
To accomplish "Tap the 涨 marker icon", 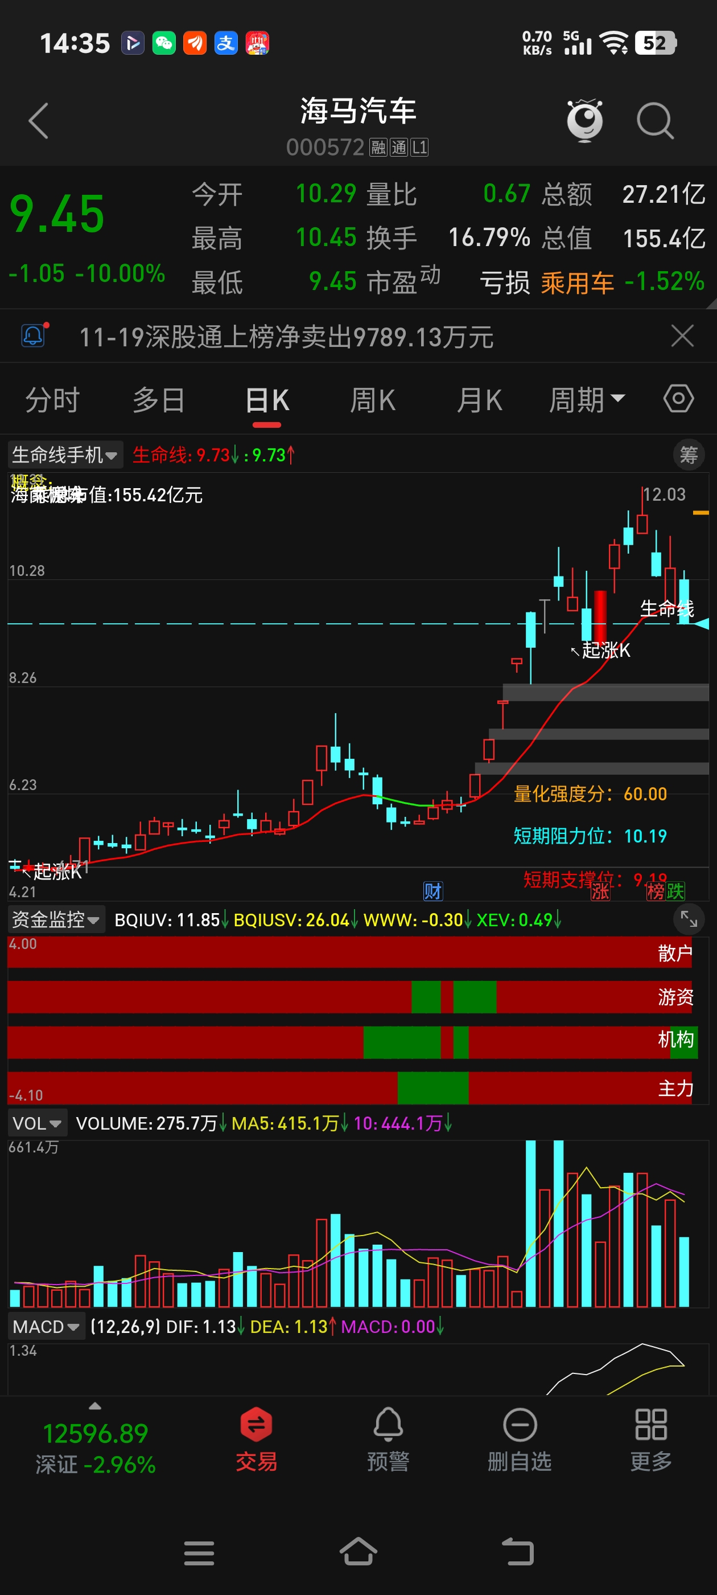I will [600, 891].
